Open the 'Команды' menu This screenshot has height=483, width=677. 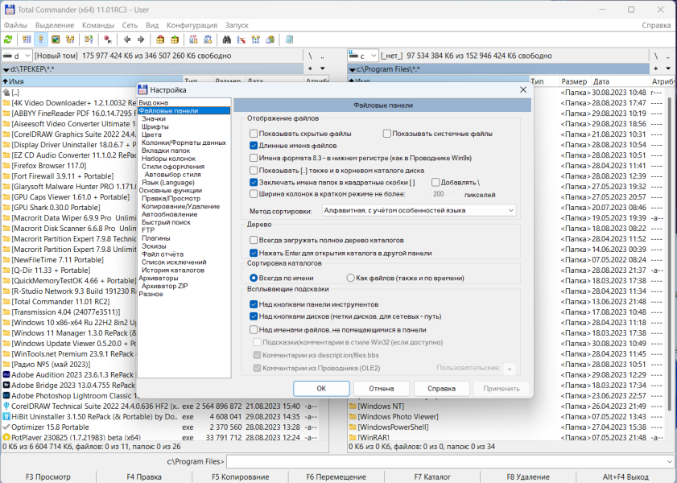pyautogui.click(x=98, y=25)
